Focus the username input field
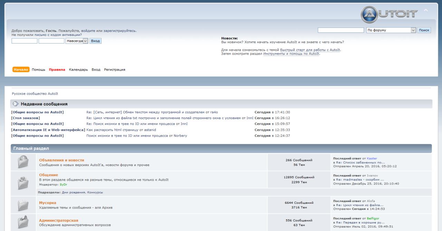The height and width of the screenshot is (231, 442). pyautogui.click(x=25, y=41)
